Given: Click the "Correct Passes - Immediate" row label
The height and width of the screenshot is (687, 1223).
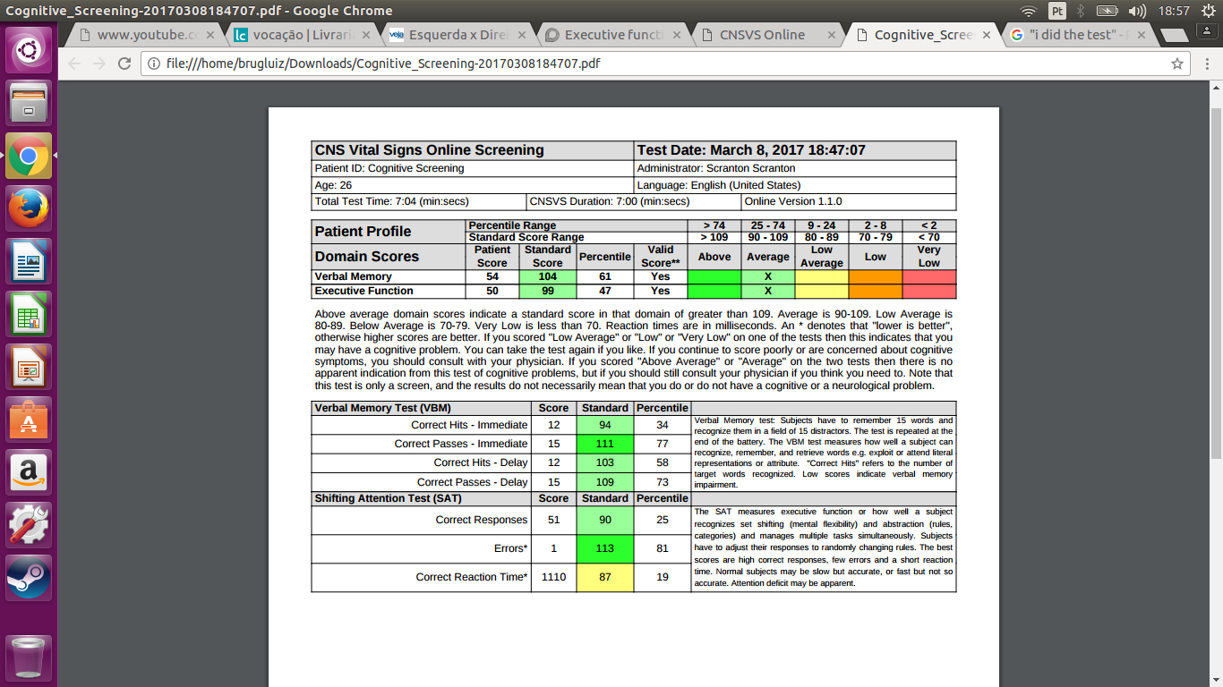Looking at the screenshot, I should click(461, 444).
